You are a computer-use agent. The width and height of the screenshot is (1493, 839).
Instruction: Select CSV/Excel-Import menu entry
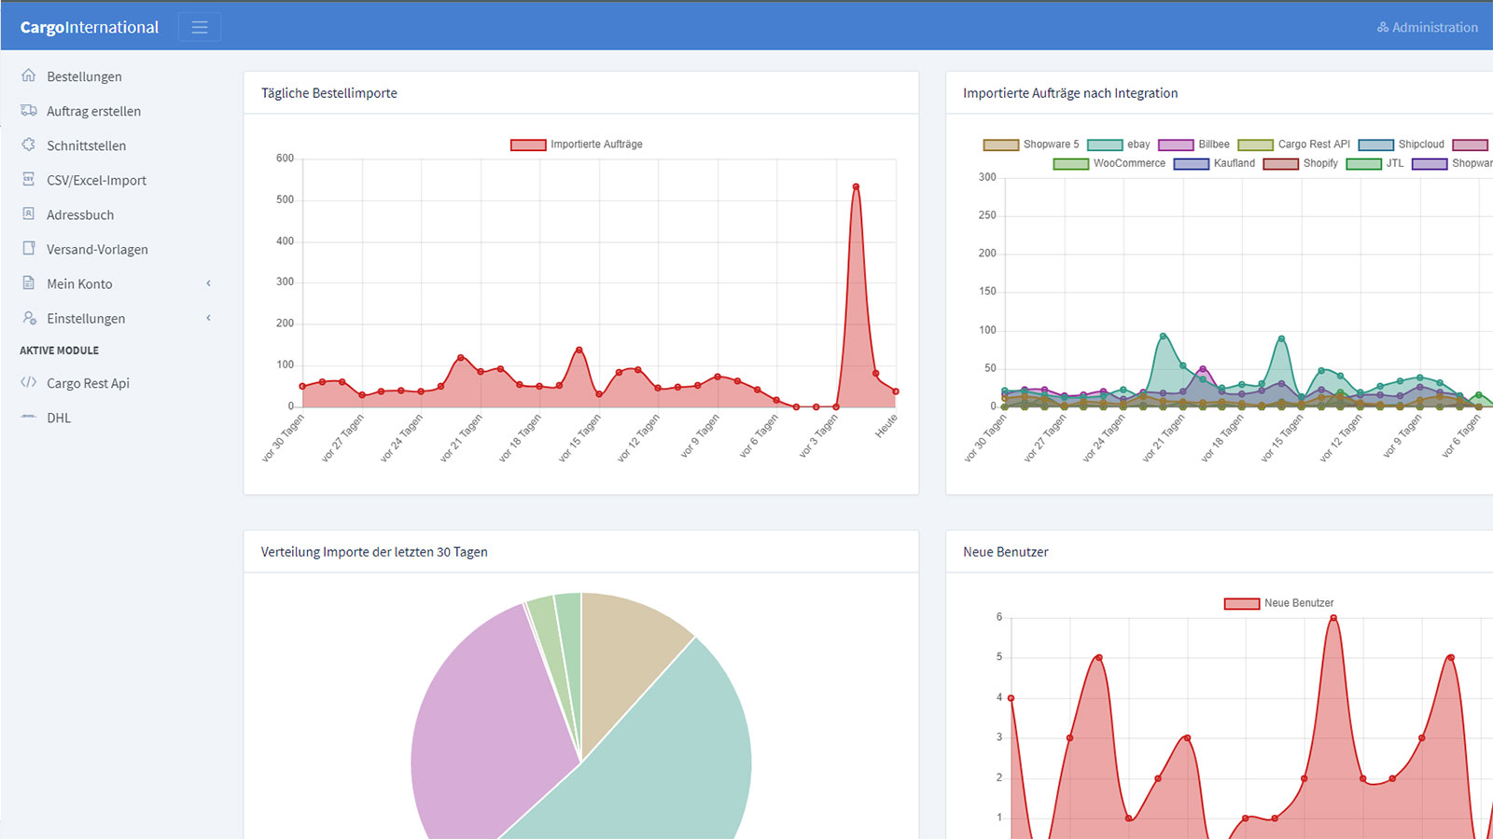click(x=97, y=180)
